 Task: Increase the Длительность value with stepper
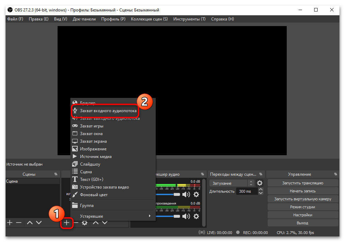click(x=261, y=190)
